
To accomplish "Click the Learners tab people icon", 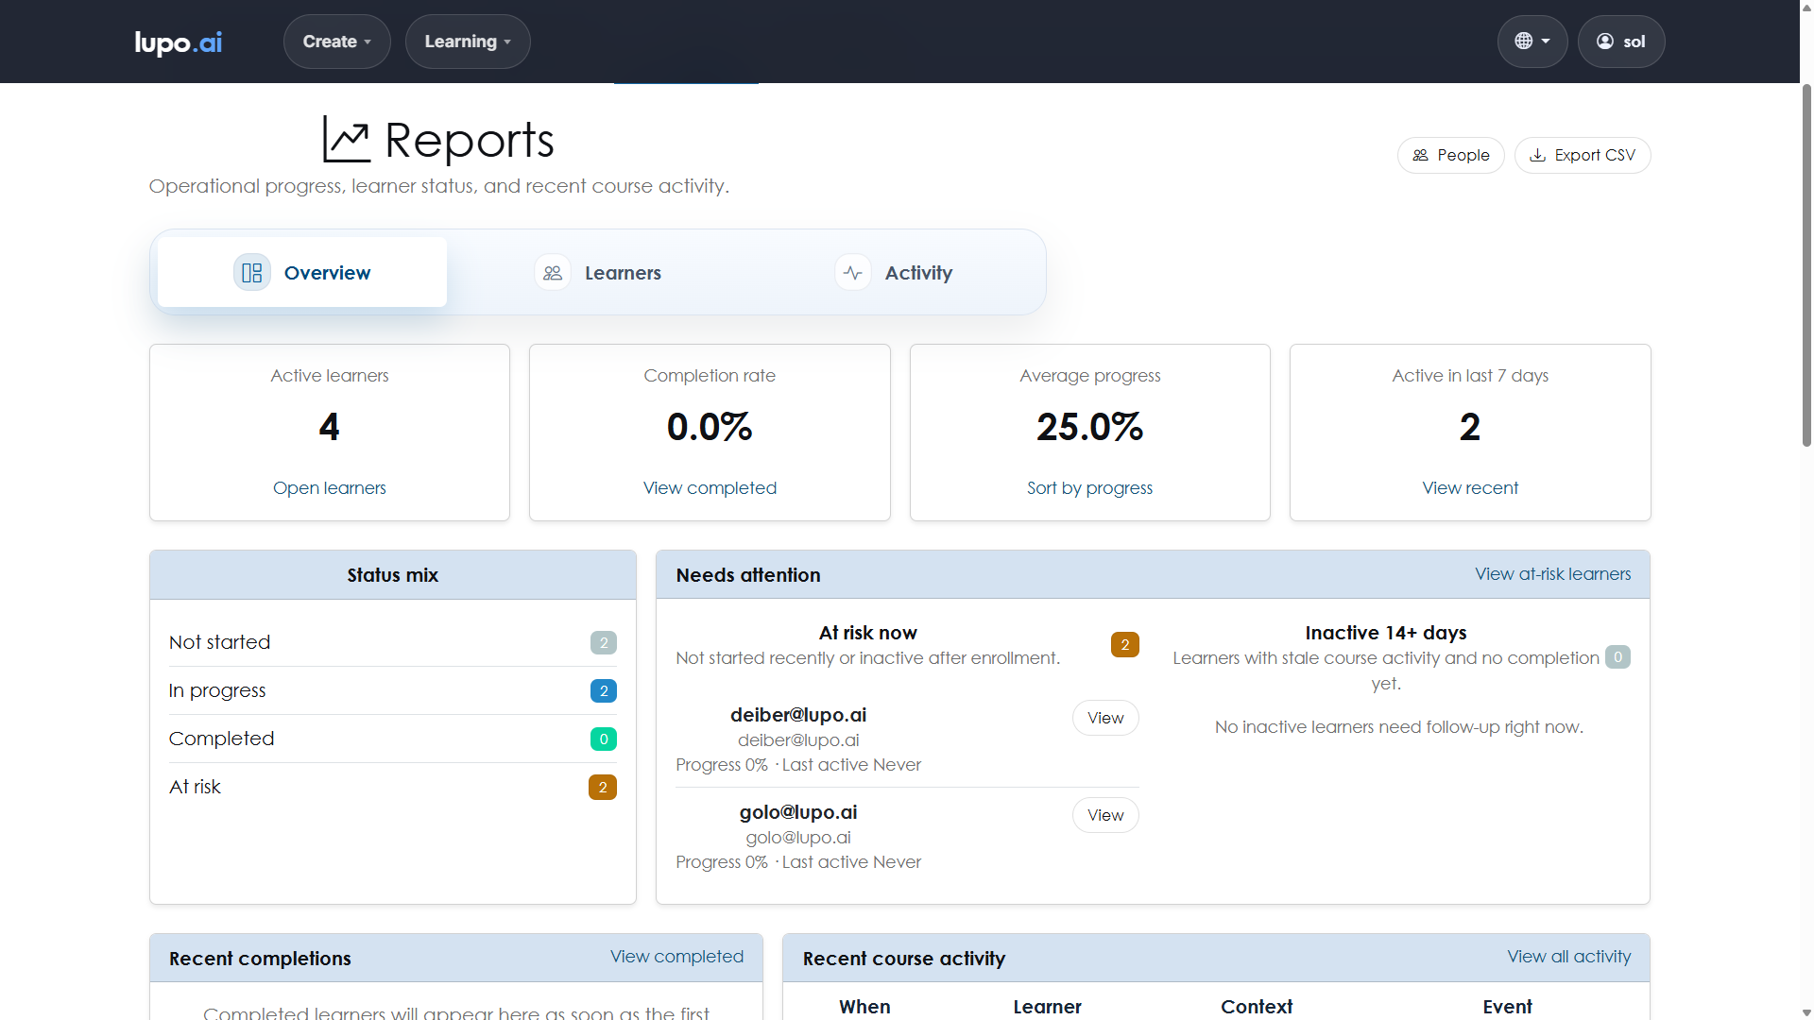I will tap(553, 273).
